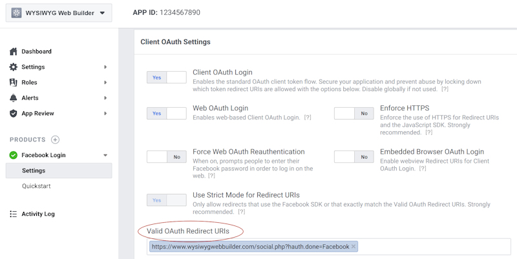Toggle Use Strict Mode for Redirect URIs
This screenshot has width=517, height=259.
(167, 200)
